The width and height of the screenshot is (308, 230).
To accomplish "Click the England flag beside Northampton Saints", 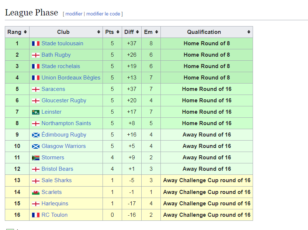I will point(36,124).
